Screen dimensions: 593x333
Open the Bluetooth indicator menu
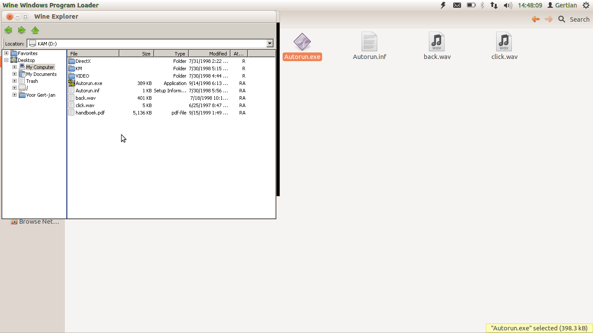click(482, 5)
